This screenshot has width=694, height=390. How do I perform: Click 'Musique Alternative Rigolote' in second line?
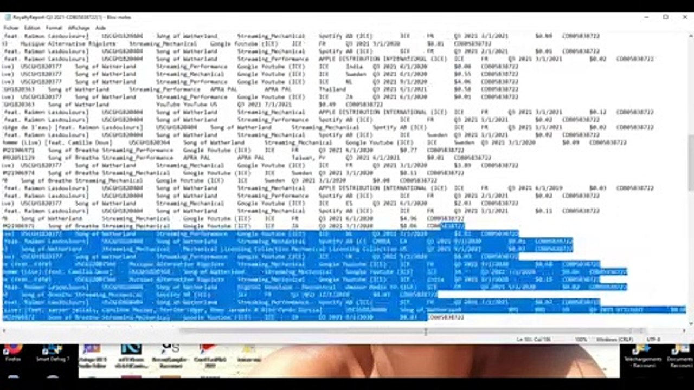point(67,44)
